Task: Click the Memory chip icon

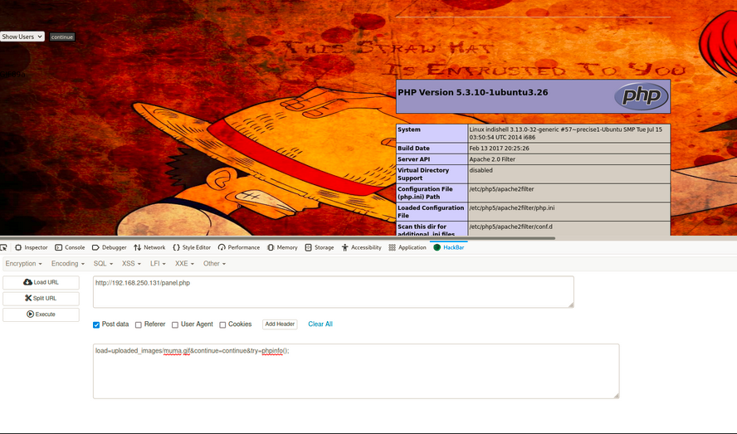Action: [271, 247]
